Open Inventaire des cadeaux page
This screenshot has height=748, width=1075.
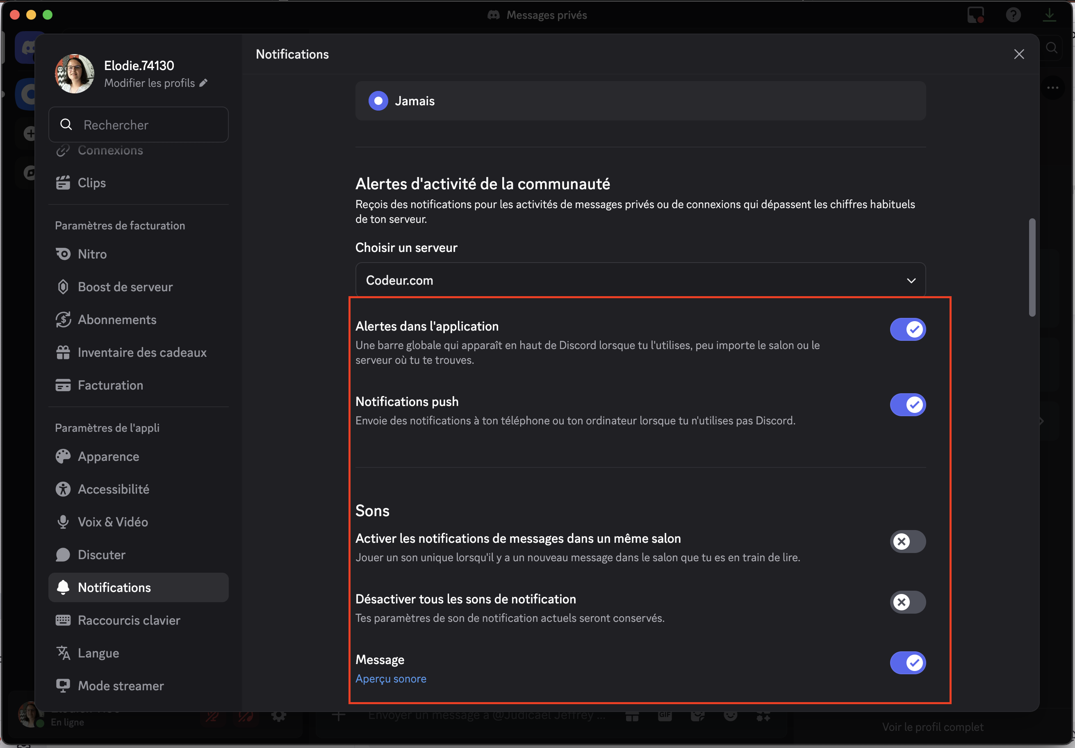[142, 352]
